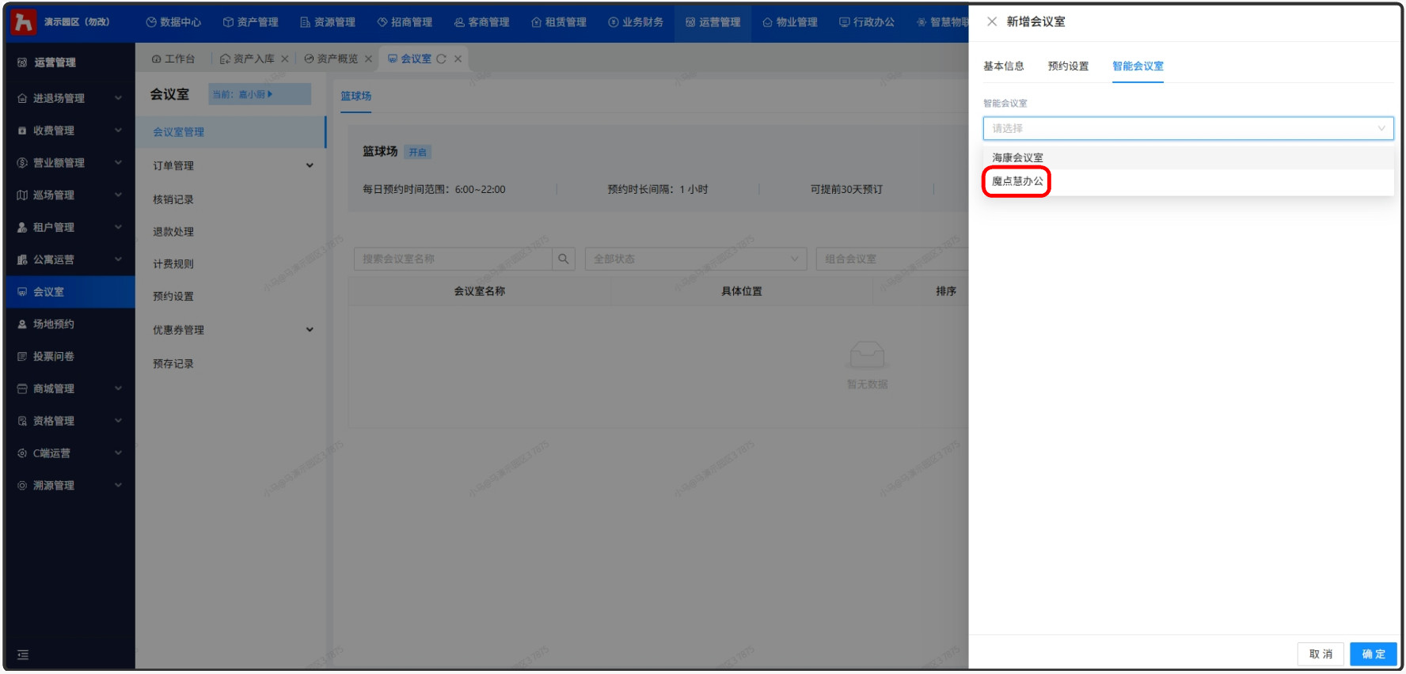1406x674 pixels.
Task: Switch to 预约设置 tab in panel
Action: tap(1068, 66)
